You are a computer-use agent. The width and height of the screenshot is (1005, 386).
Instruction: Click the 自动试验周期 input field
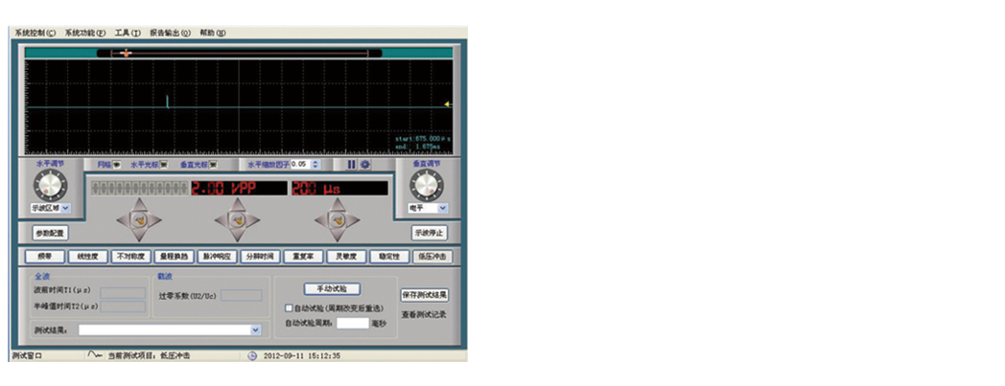point(352,323)
